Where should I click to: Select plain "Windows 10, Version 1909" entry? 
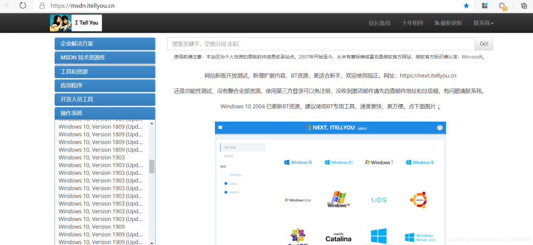tap(92, 227)
